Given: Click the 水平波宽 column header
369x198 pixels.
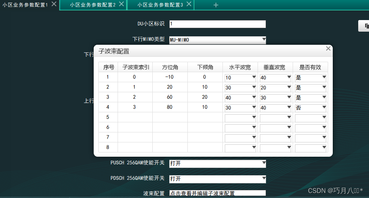Looking at the screenshot, I should point(240,67).
